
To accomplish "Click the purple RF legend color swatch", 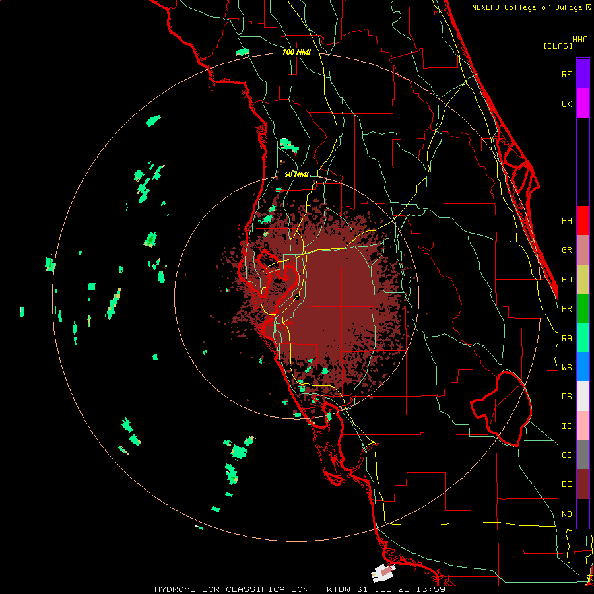I will point(583,74).
